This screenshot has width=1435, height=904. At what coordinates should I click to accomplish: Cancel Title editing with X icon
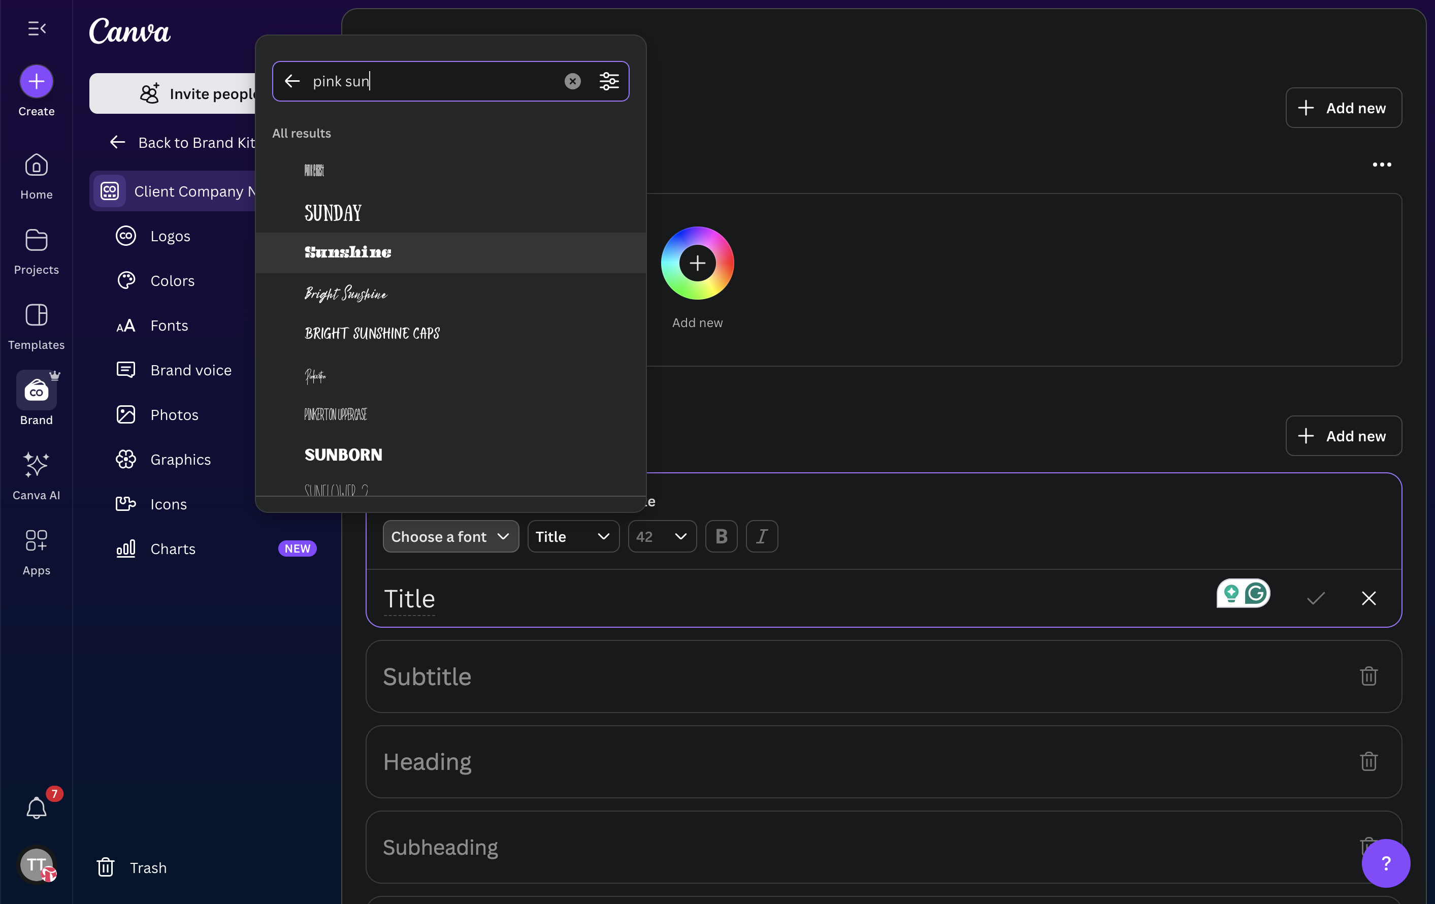tap(1369, 598)
